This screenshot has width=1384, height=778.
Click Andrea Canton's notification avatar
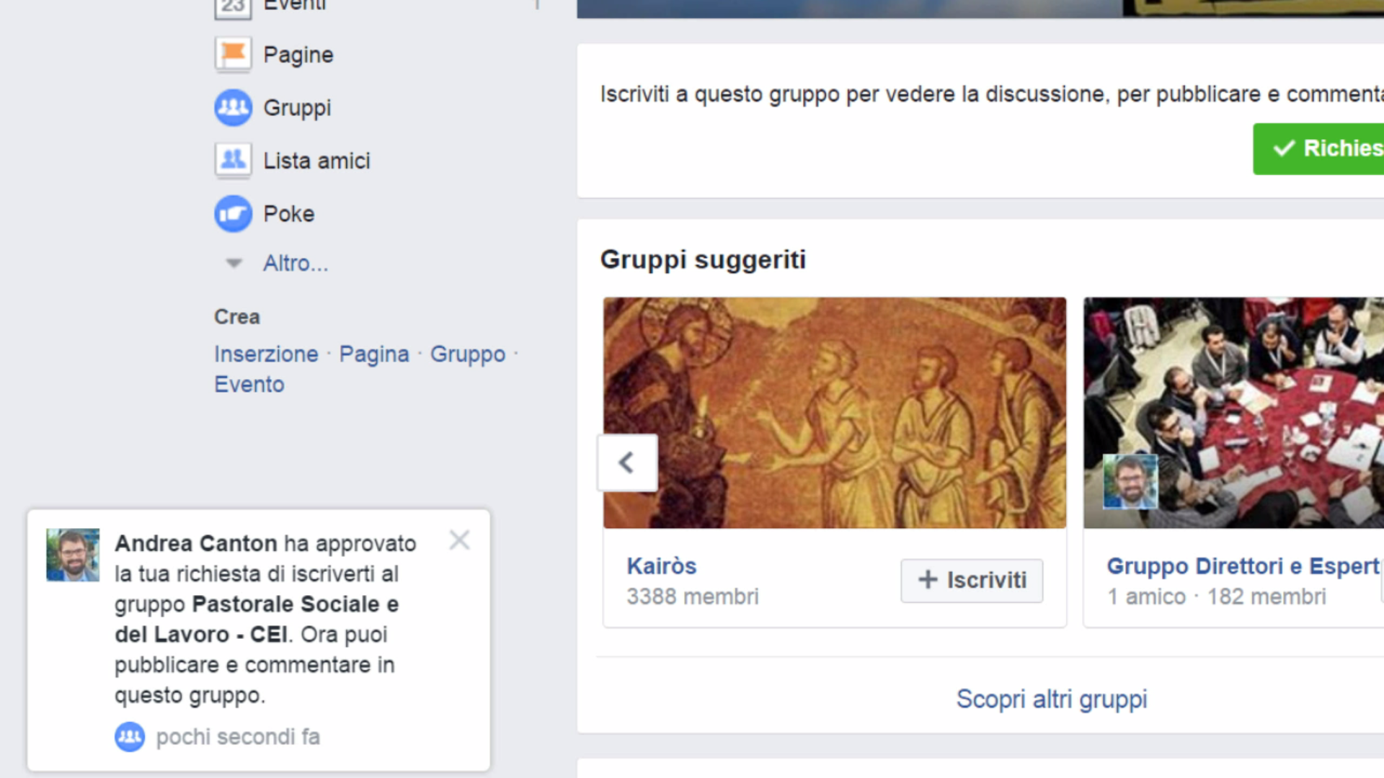73,555
